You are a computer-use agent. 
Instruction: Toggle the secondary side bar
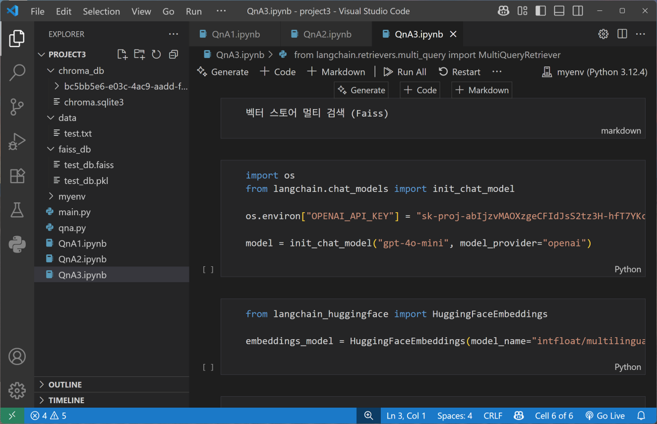click(578, 11)
